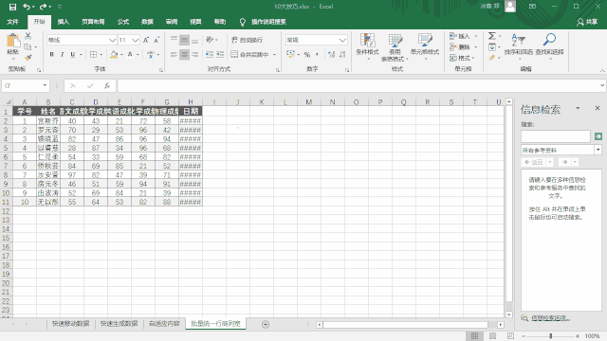Viewport: 607px width, 341px height.
Task: Click the Save icon in the quick access toolbar
Action: tap(12, 7)
